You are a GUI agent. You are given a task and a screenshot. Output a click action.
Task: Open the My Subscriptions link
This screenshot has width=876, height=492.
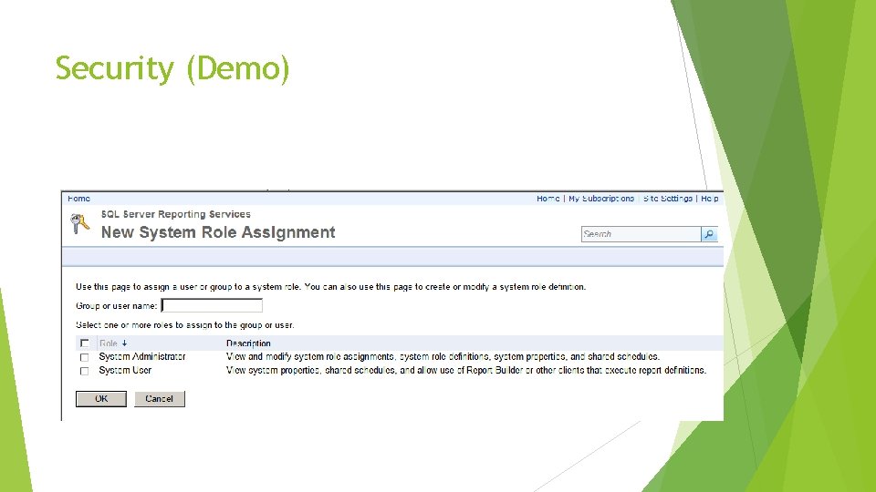pos(601,199)
